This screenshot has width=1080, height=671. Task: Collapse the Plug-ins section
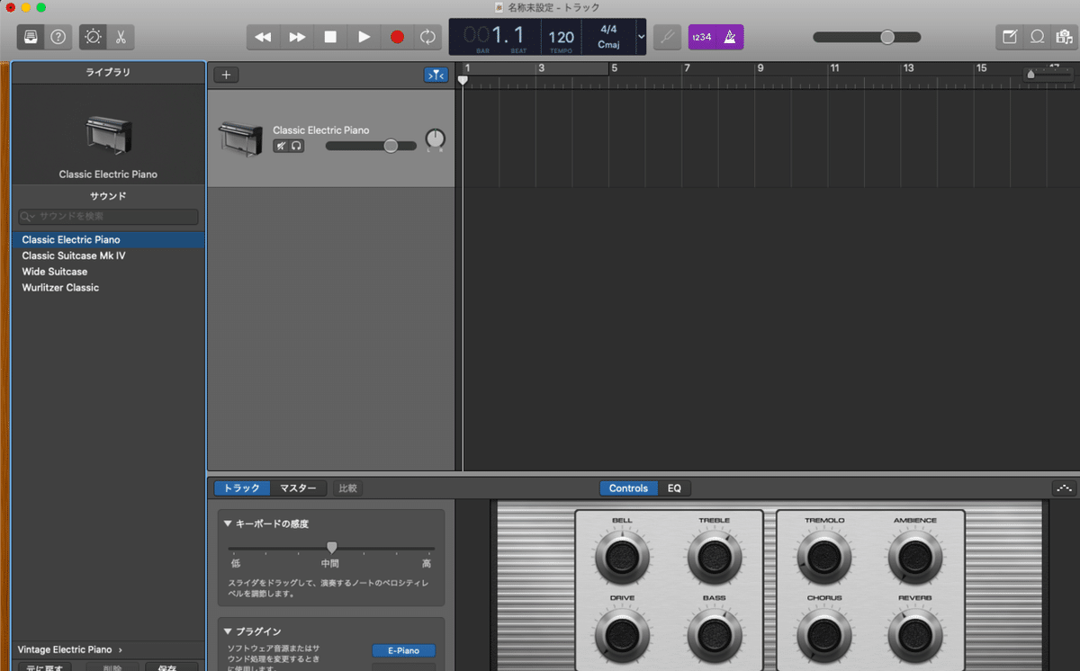click(229, 631)
